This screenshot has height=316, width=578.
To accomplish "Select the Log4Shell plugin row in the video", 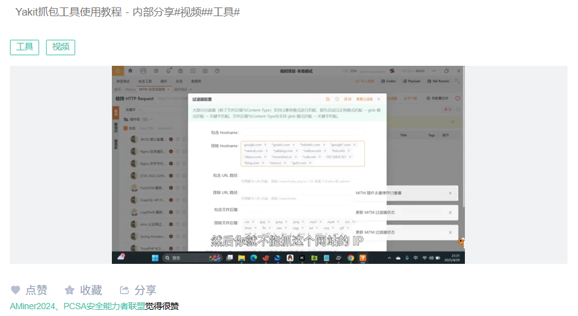I will [x=155, y=212].
